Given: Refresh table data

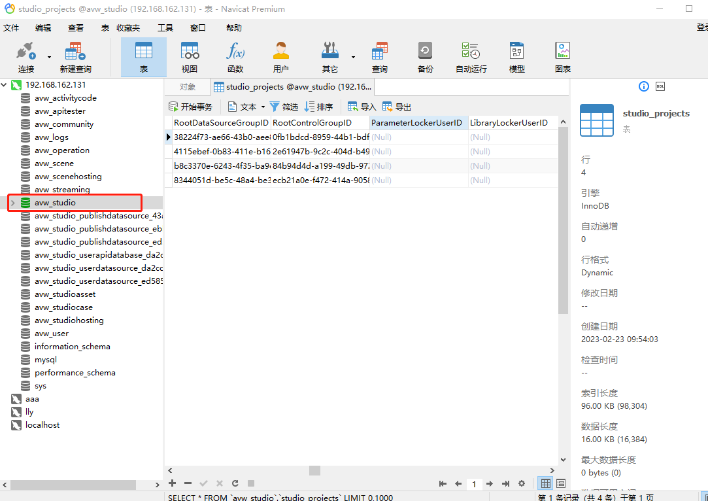Looking at the screenshot, I should click(235, 483).
